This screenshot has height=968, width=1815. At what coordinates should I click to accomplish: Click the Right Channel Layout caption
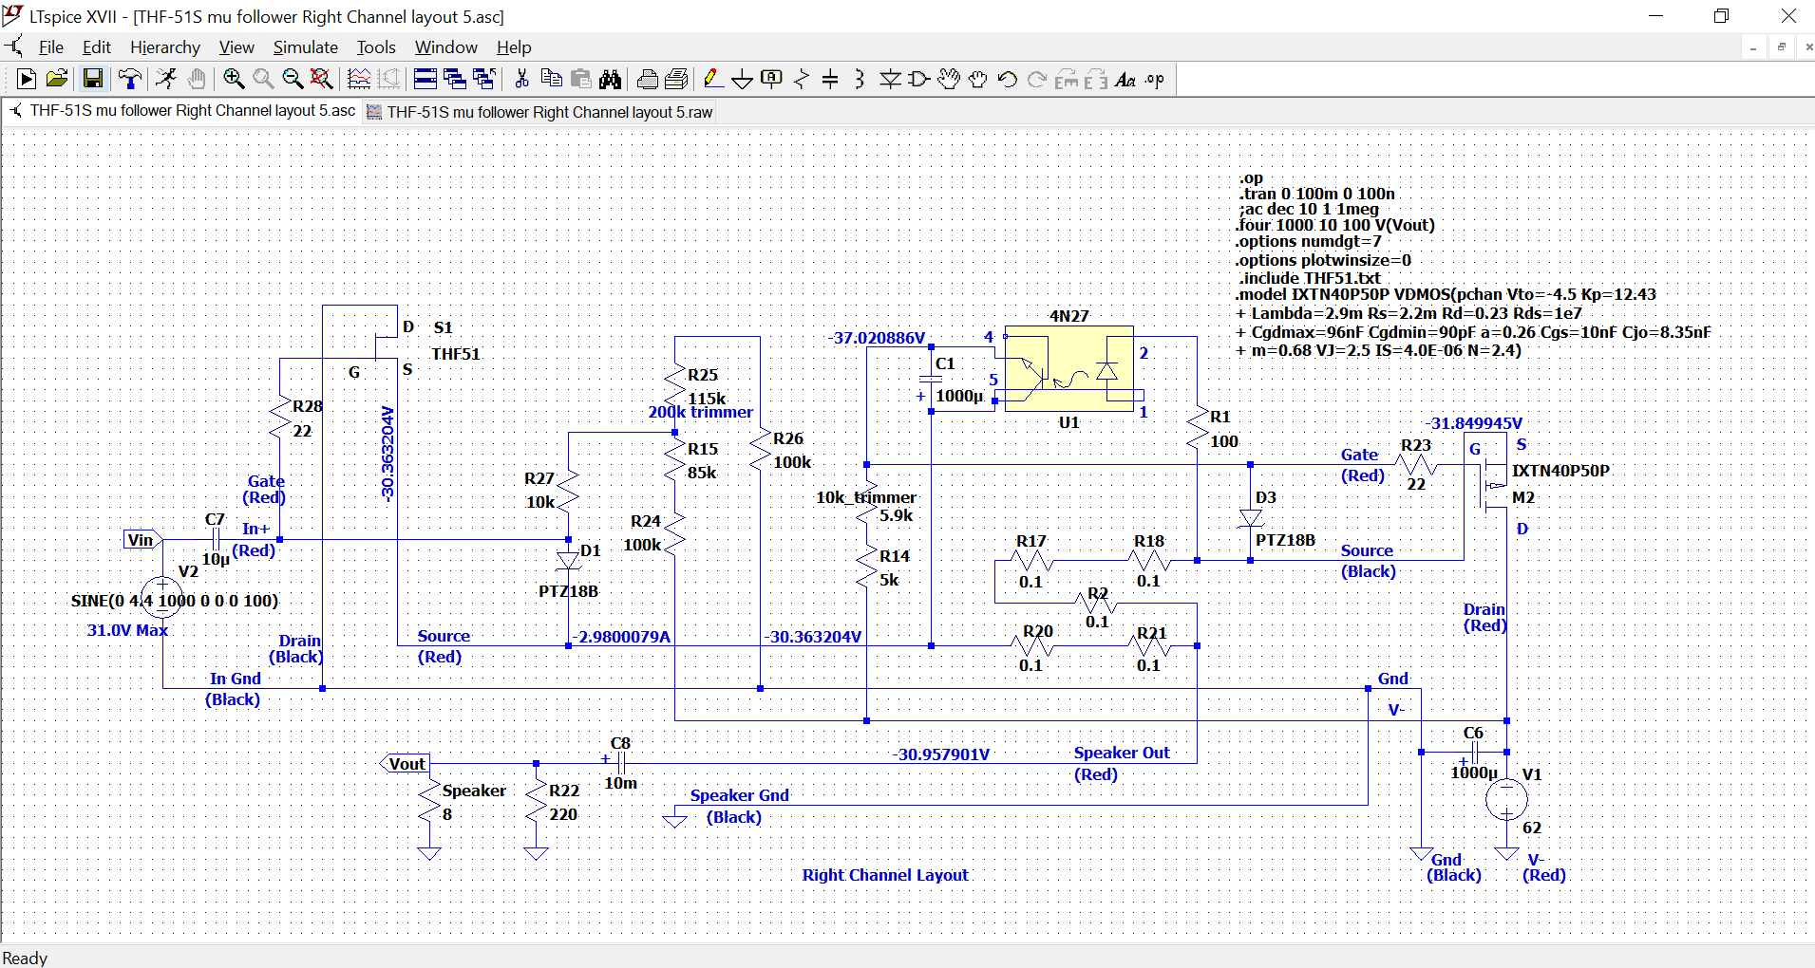point(885,875)
